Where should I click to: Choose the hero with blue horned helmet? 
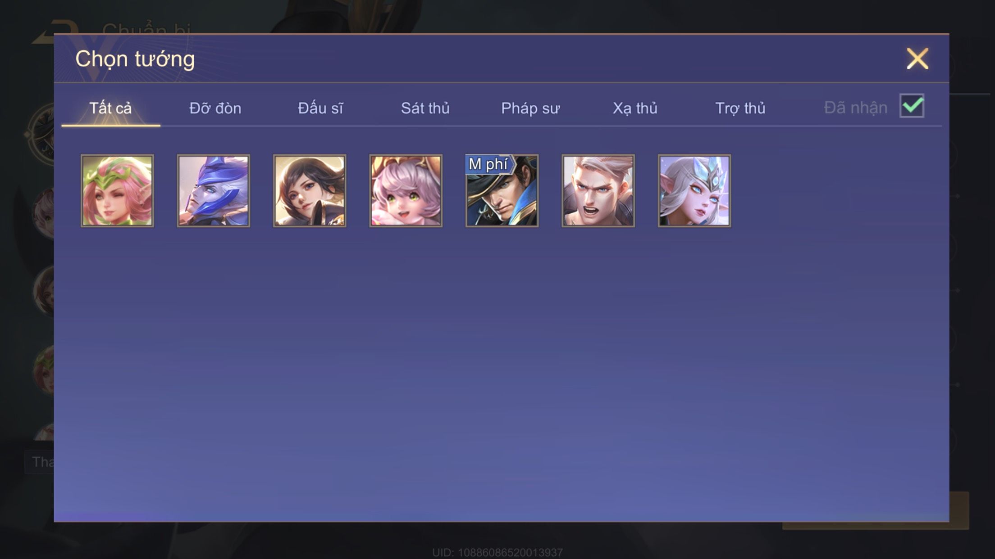point(213,190)
